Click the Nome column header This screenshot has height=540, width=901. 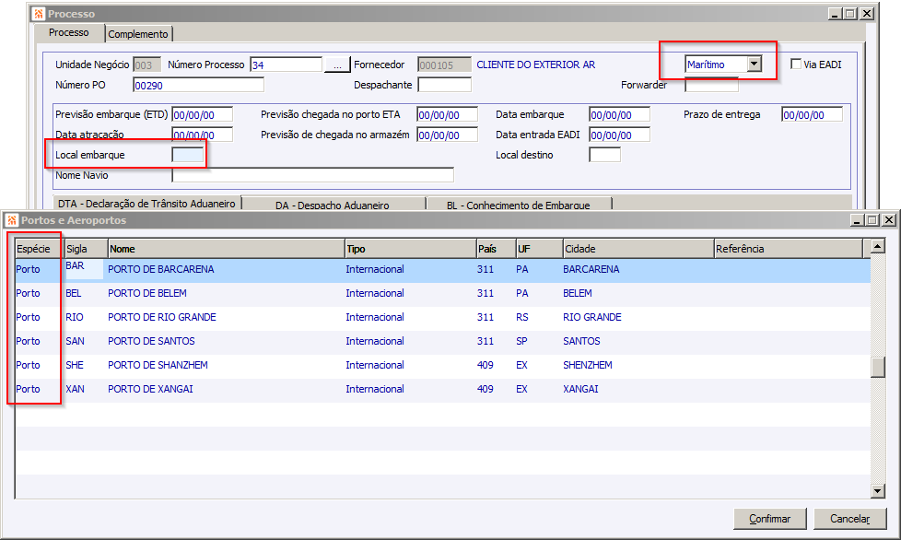227,249
